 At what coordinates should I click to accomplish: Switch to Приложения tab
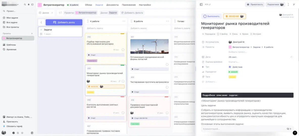tap(129, 5)
